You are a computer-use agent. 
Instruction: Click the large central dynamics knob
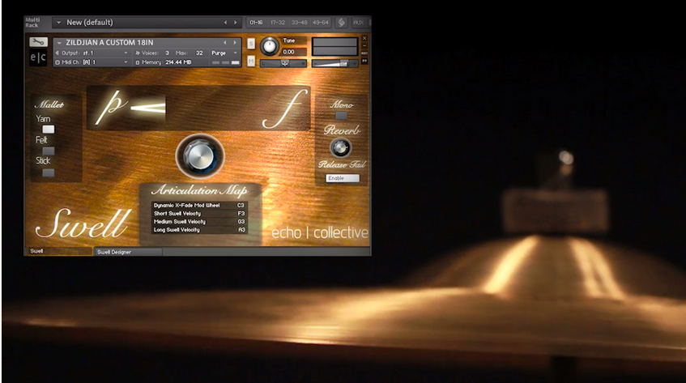(x=200, y=156)
